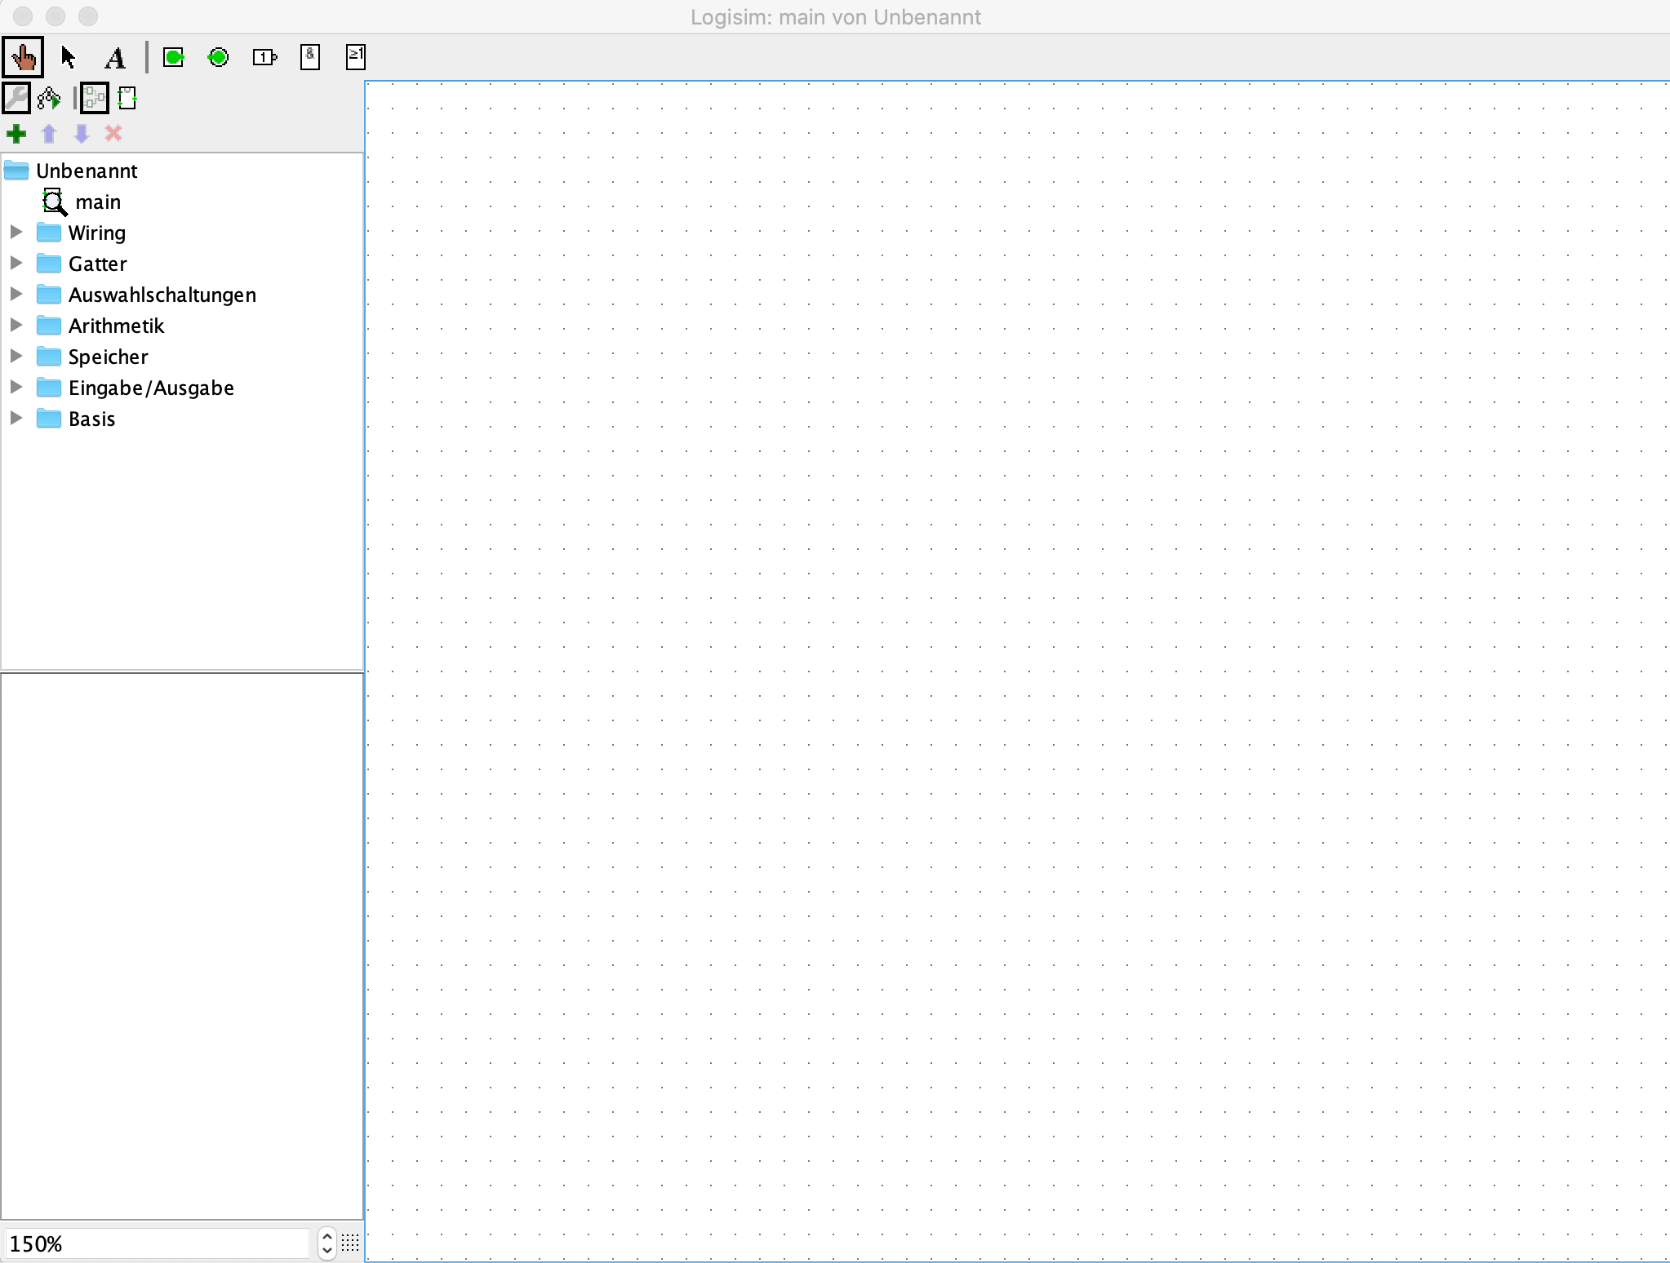Screen dimensions: 1670x1263
Task: Switch to circuit appearance editing view
Action: point(127,99)
